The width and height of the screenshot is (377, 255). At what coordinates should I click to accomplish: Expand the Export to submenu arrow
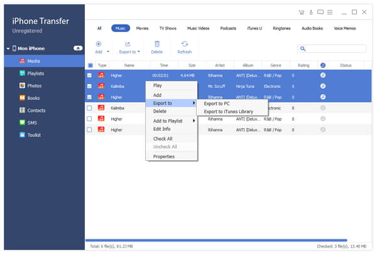coord(194,103)
